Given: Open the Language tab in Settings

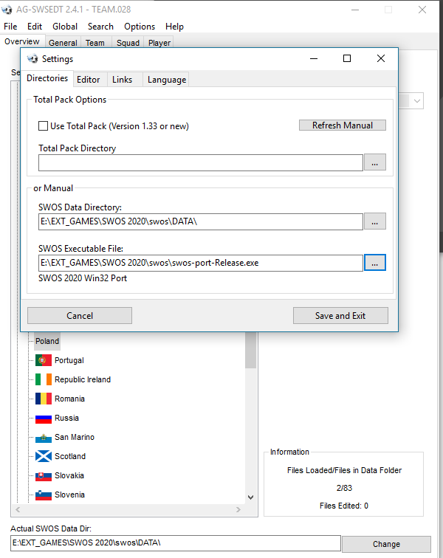Looking at the screenshot, I should pos(167,80).
